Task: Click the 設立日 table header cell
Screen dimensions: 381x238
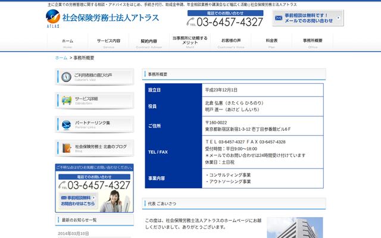Action: point(173,90)
